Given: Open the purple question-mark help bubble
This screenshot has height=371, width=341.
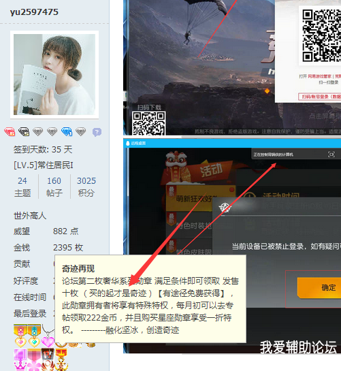Looking at the screenshot, I should 97,132.
